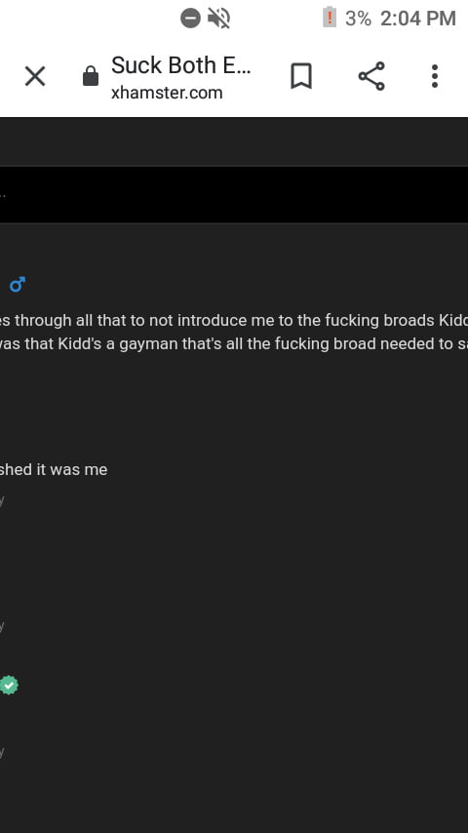
Task: Tap the 2:04 PM clock
Action: point(418,19)
